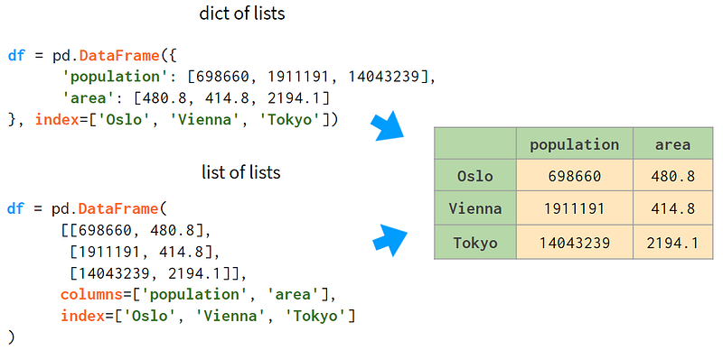Click the 'index' keyword in dict example
This screenshot has height=350, width=723.
58,120
